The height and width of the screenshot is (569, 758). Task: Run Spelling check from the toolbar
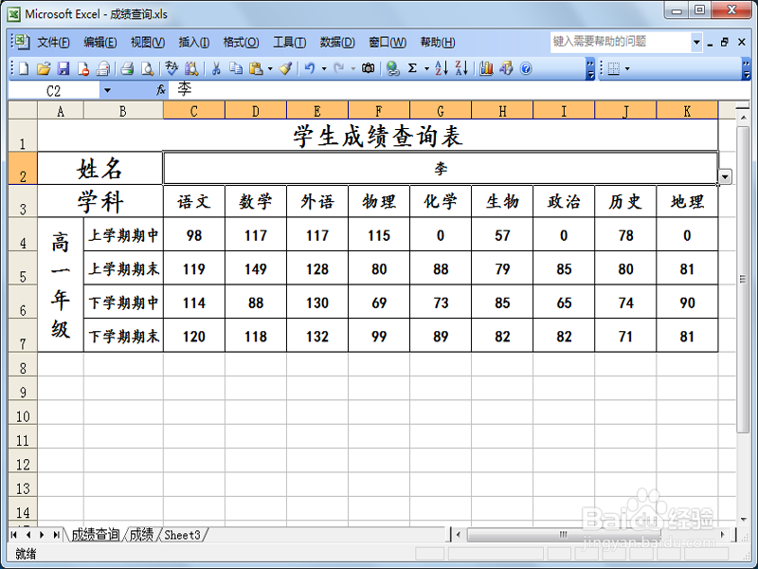pyautogui.click(x=171, y=66)
